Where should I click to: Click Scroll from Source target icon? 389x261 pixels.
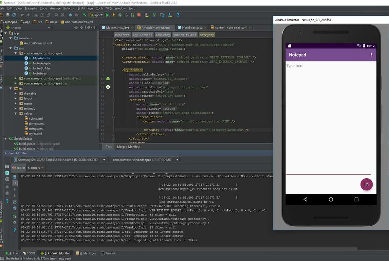pyautogui.click(x=76, y=27)
